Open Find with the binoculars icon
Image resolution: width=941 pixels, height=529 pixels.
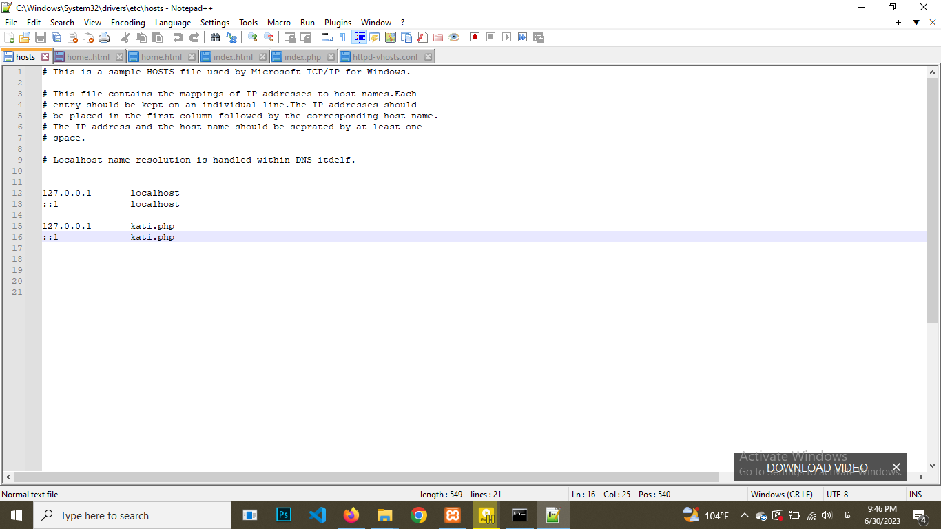click(x=216, y=37)
